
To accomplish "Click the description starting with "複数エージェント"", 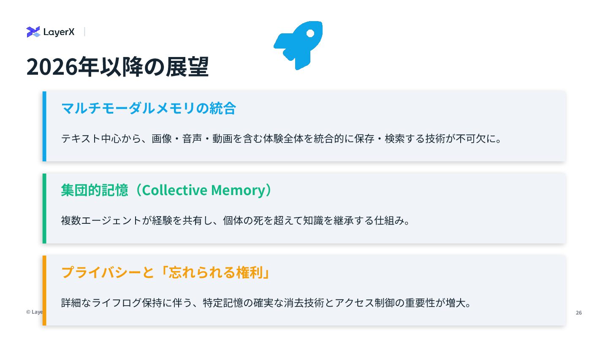I will click(x=236, y=220).
